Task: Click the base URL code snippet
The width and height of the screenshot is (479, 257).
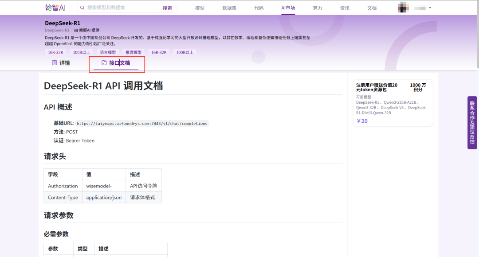Action: 142,123
